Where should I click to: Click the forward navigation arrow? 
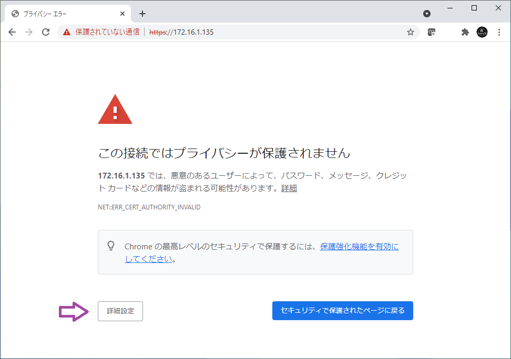pyautogui.click(x=29, y=32)
